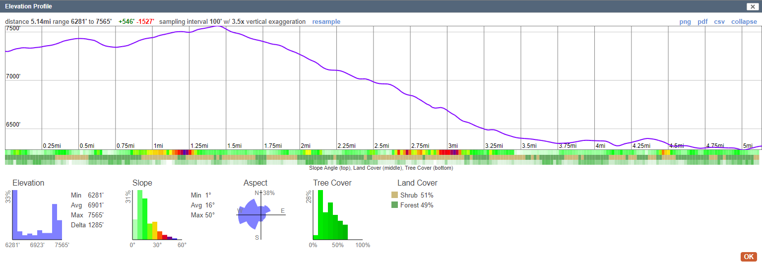
Task: Click the green +546' gain value
Action: (x=127, y=22)
